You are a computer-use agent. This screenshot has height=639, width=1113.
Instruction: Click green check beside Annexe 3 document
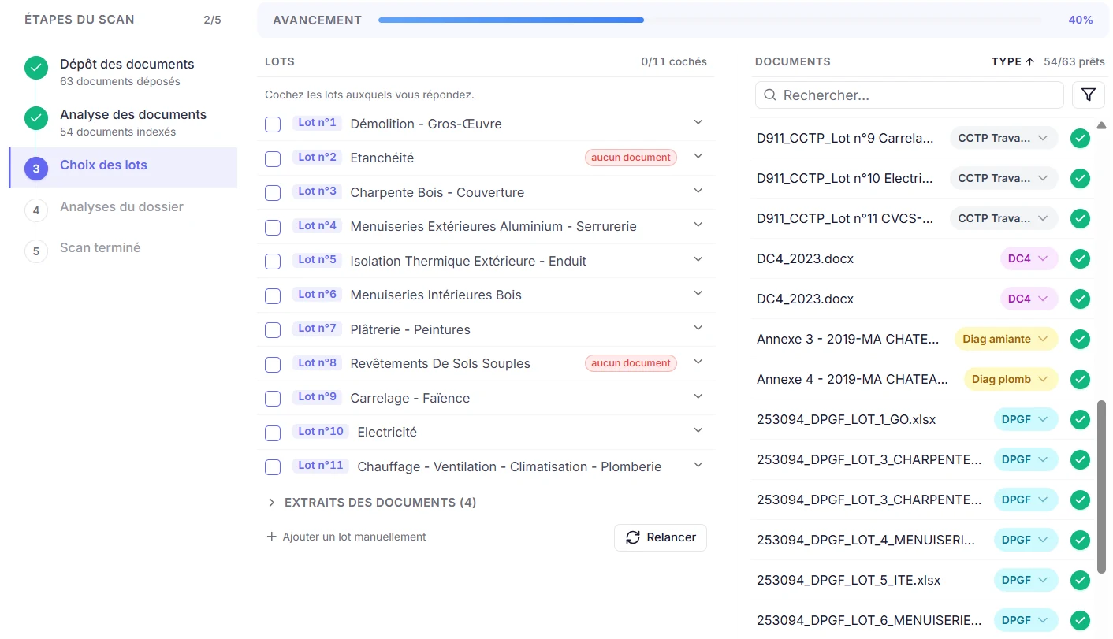coord(1080,339)
